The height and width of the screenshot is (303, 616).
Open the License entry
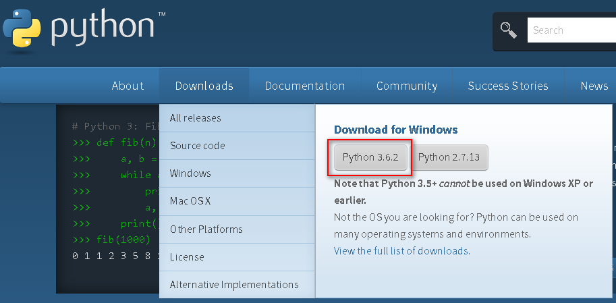pos(237,257)
